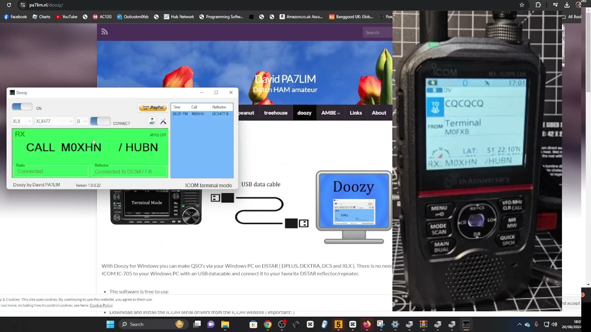The height and width of the screenshot is (332, 591).
Task: Open the Facebook bookmark
Action: (x=16, y=17)
